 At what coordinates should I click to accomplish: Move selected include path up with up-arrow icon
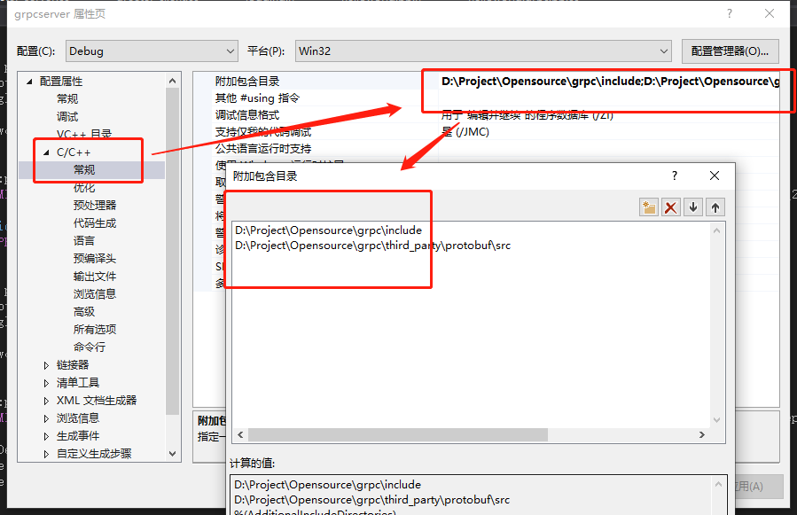[715, 207]
